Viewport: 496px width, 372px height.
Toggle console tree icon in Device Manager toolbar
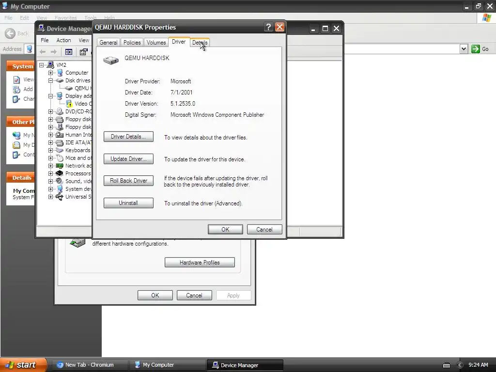point(69,52)
